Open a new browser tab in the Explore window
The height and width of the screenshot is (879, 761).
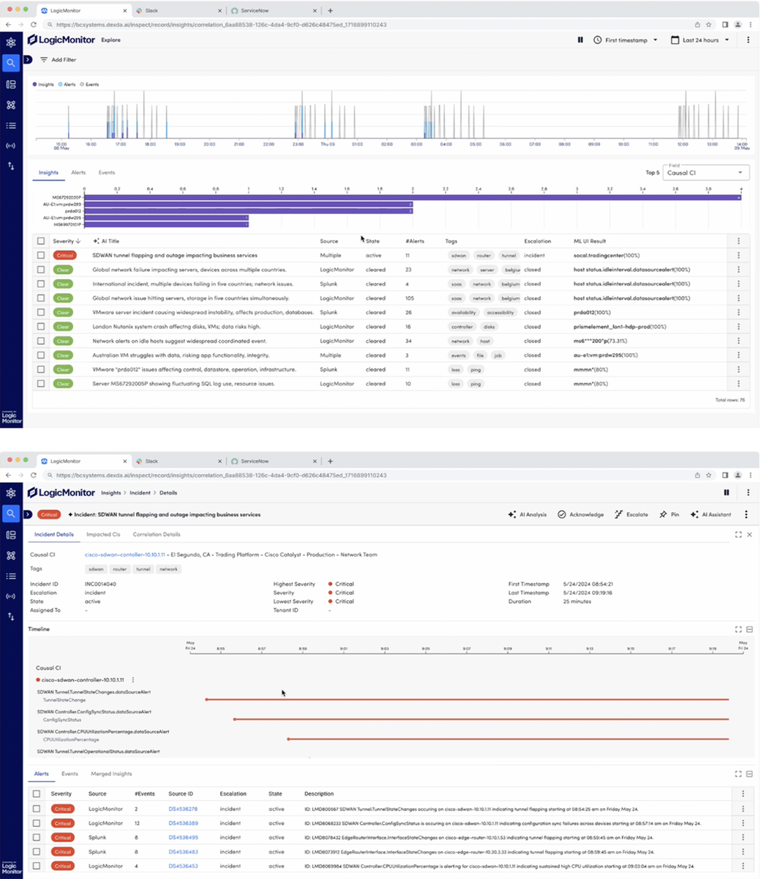(x=330, y=11)
